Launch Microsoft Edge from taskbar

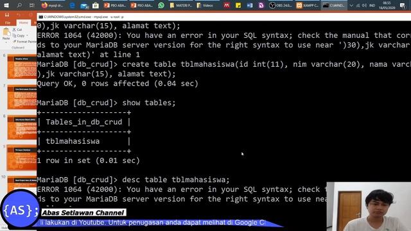pos(72,5)
